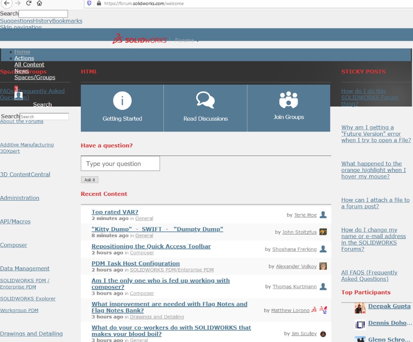Image resolution: width=413 pixels, height=342 pixels.
Task: Go to the browser home icon
Action: [x=39, y=3]
